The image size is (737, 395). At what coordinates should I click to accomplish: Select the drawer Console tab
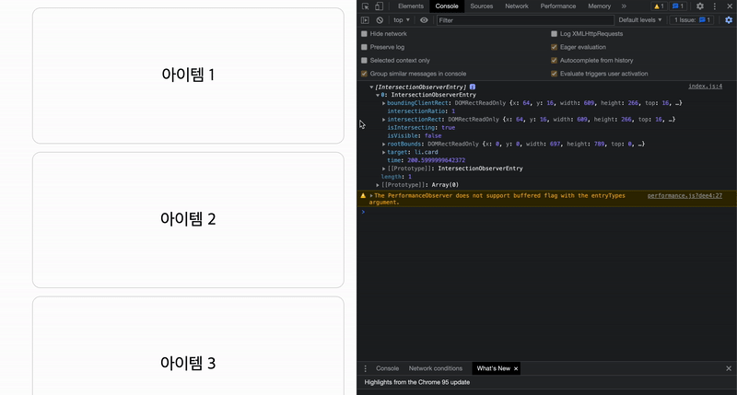[x=387, y=368]
